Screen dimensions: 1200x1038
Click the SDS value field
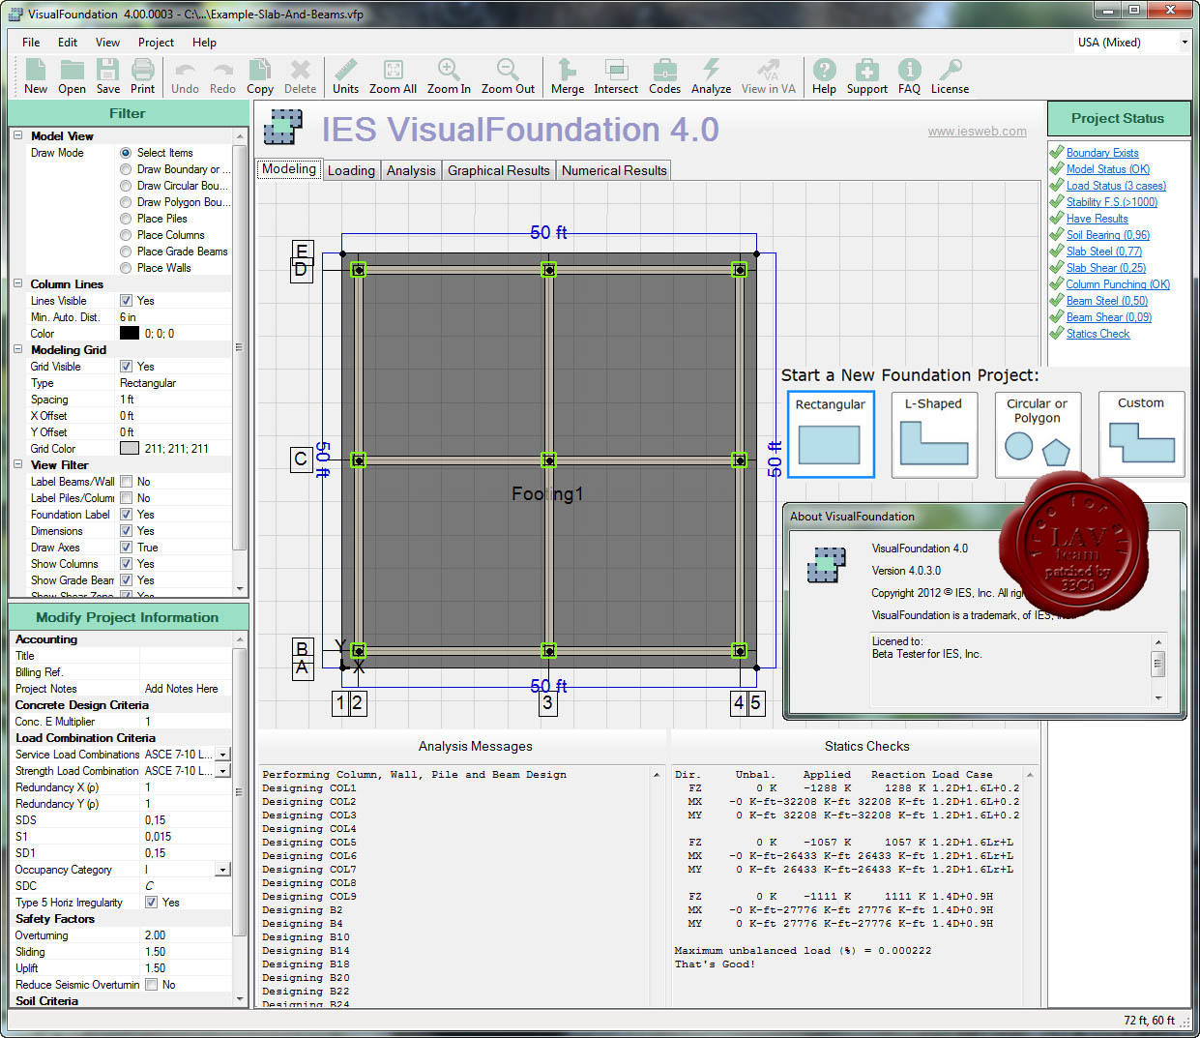(187, 820)
